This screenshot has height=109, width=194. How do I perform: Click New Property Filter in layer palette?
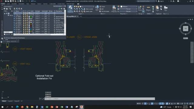coord(5,9)
